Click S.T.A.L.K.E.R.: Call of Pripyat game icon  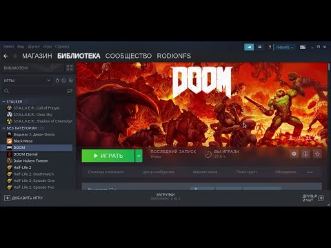click(x=10, y=108)
